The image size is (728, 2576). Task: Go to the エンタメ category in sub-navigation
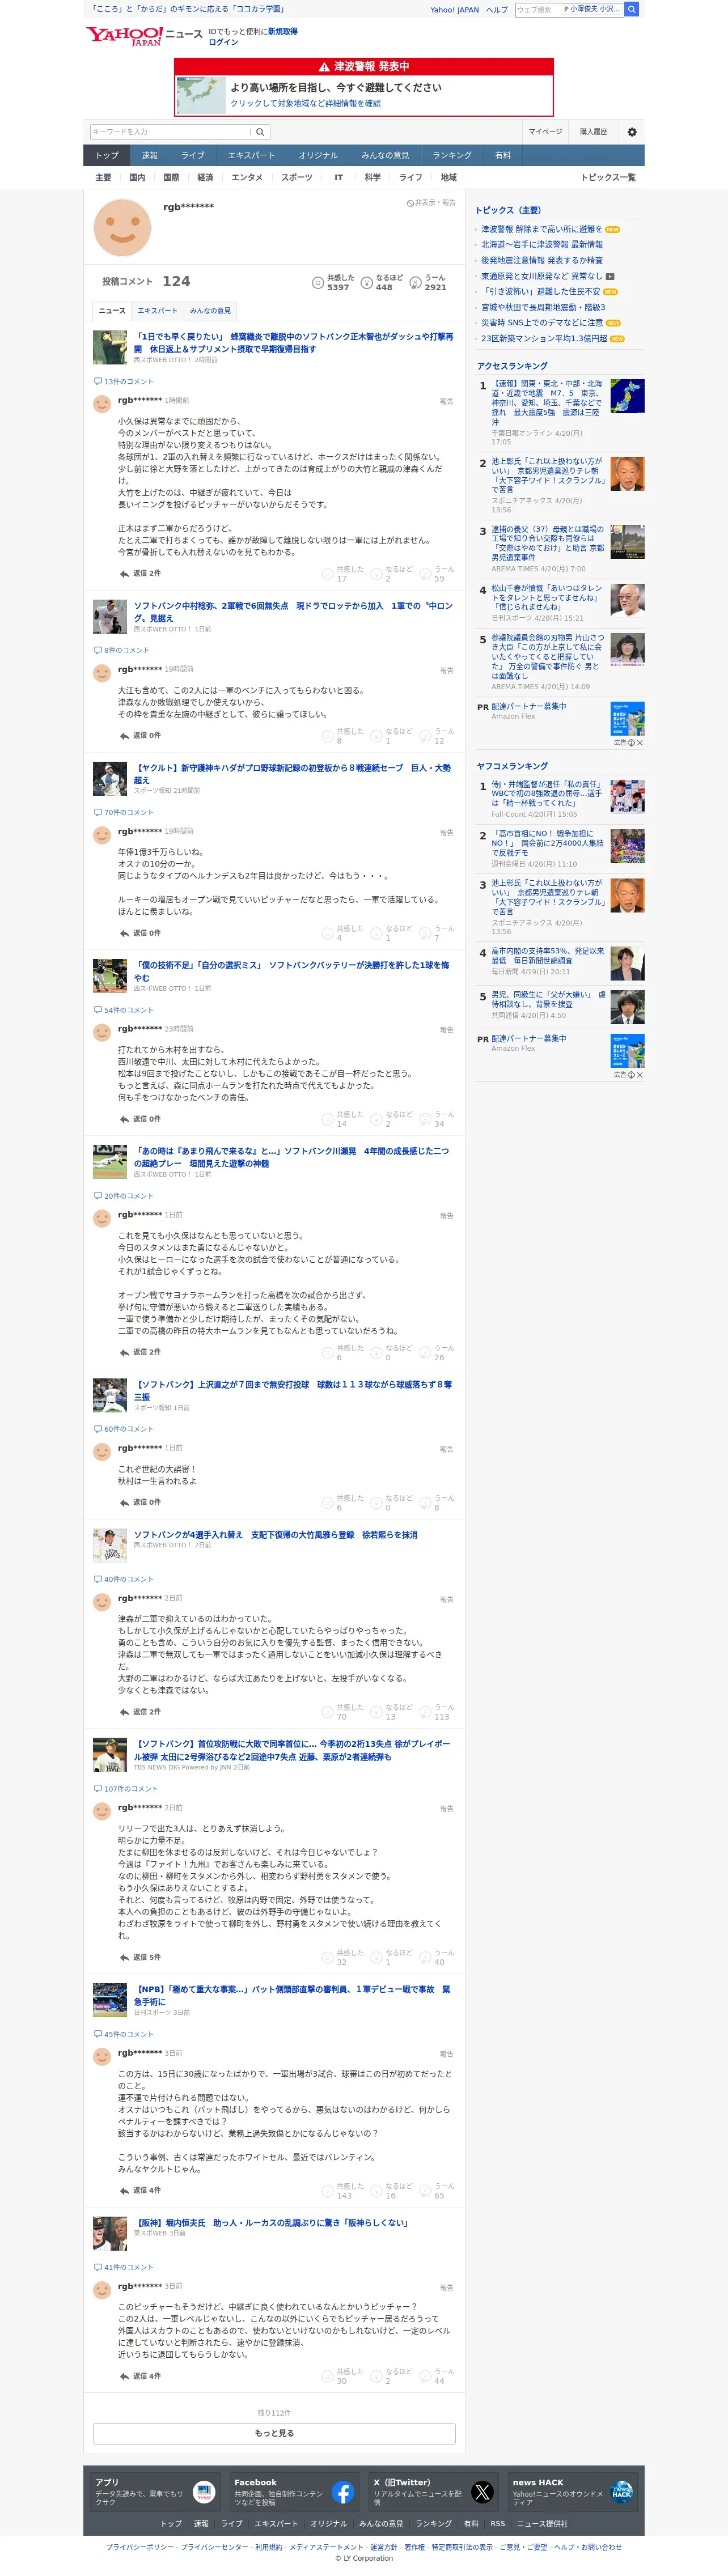(247, 178)
